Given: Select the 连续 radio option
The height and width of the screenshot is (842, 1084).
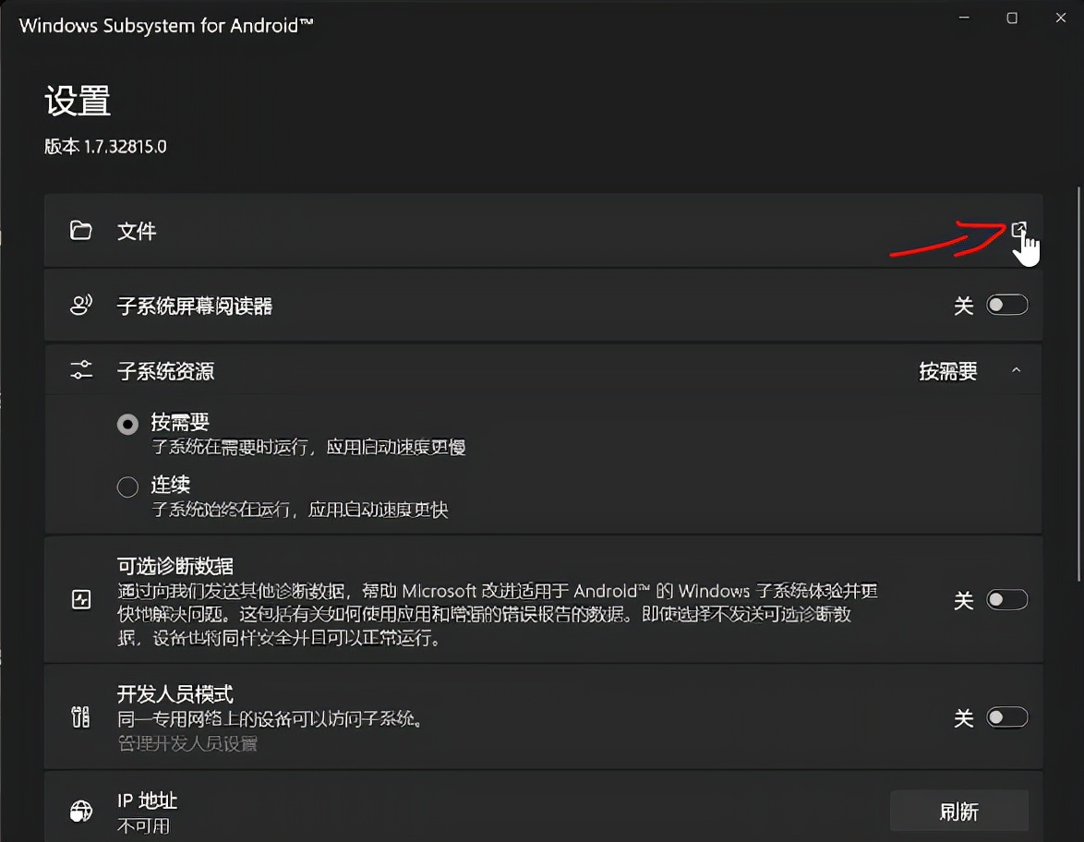Looking at the screenshot, I should click(127, 487).
